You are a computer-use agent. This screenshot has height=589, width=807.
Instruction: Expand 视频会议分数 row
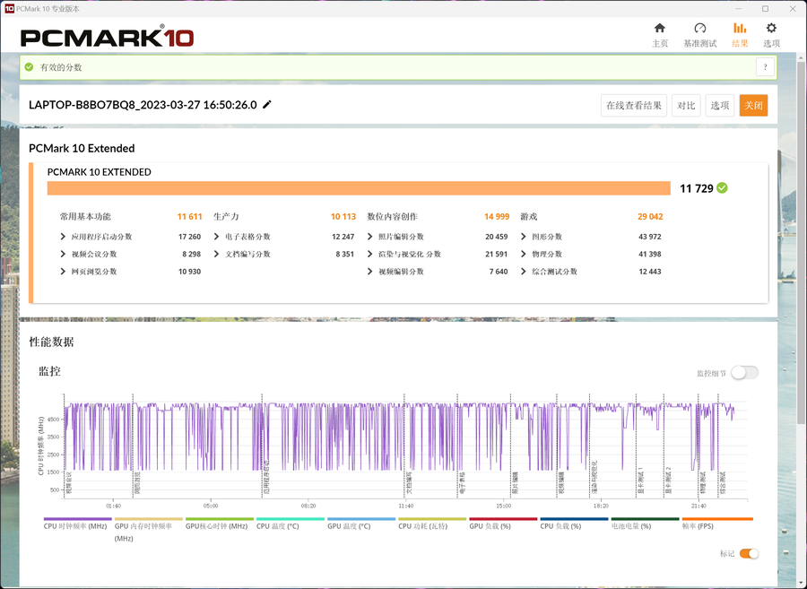coord(63,254)
